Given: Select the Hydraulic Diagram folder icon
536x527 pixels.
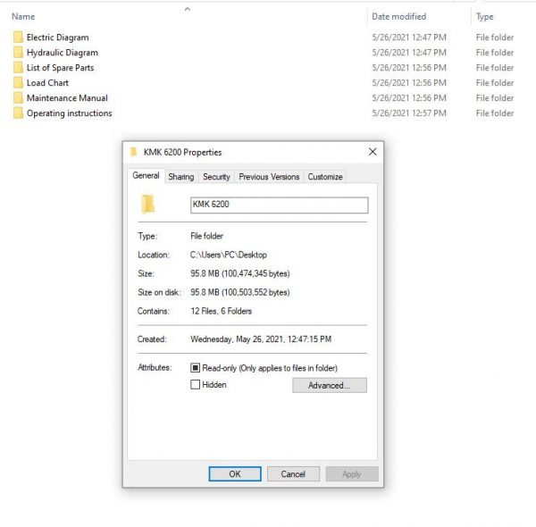Looking at the screenshot, I should pyautogui.click(x=18, y=53).
